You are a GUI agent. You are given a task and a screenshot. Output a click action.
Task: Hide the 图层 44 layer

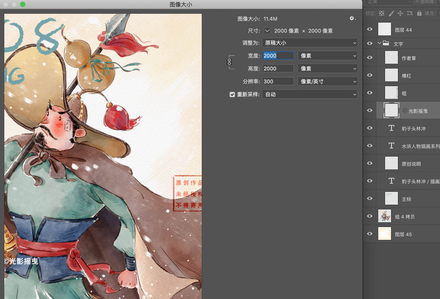(370, 29)
